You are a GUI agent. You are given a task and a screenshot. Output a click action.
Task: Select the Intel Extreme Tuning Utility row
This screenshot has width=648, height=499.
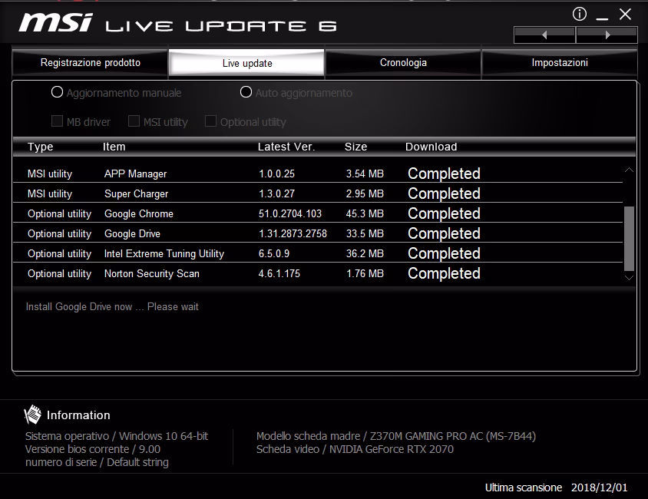point(318,253)
